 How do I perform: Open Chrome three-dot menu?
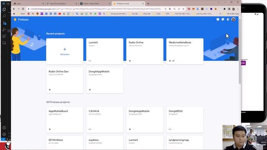click(238, 9)
